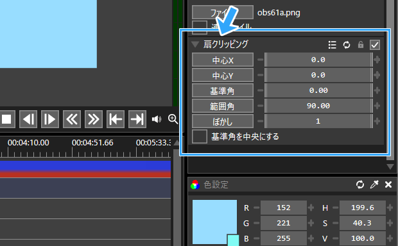
Task: Toggle the 扇クリッピング lock icon
Action: (x=360, y=45)
